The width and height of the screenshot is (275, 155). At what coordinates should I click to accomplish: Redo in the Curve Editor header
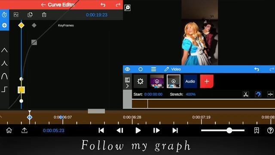tap(118, 5)
